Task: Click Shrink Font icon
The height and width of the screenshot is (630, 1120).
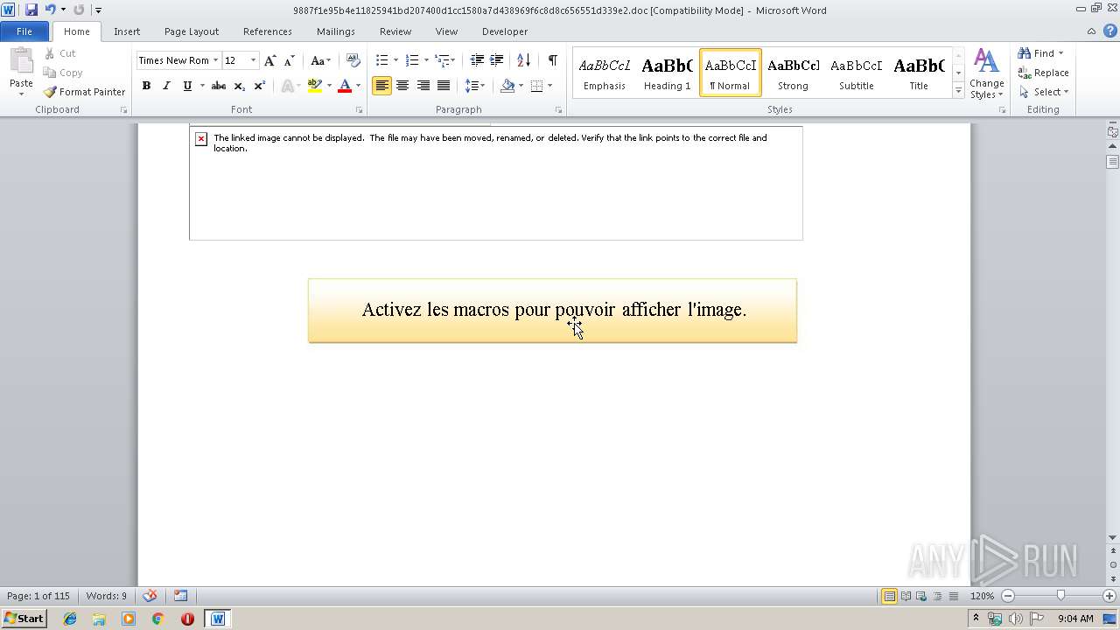Action: click(x=290, y=60)
